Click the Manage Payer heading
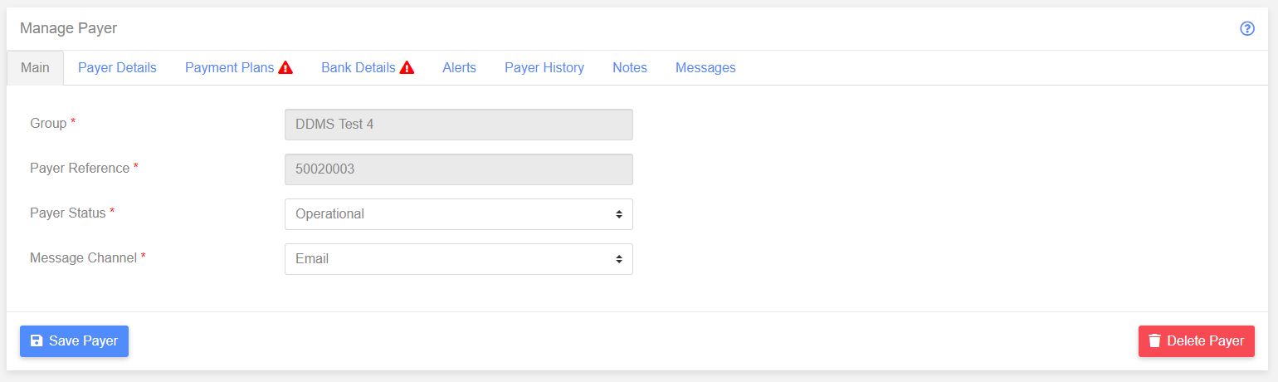 [68, 28]
